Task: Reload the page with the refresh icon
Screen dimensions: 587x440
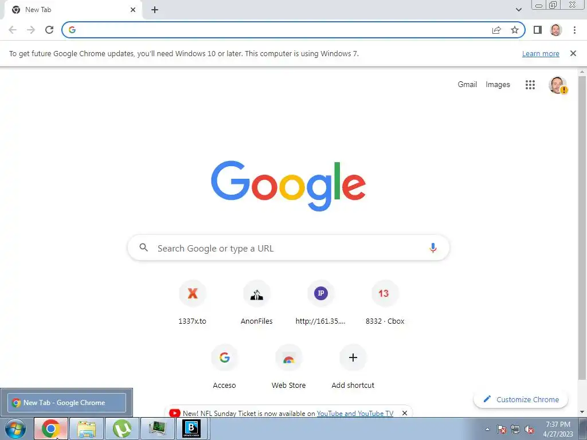Action: [x=49, y=30]
